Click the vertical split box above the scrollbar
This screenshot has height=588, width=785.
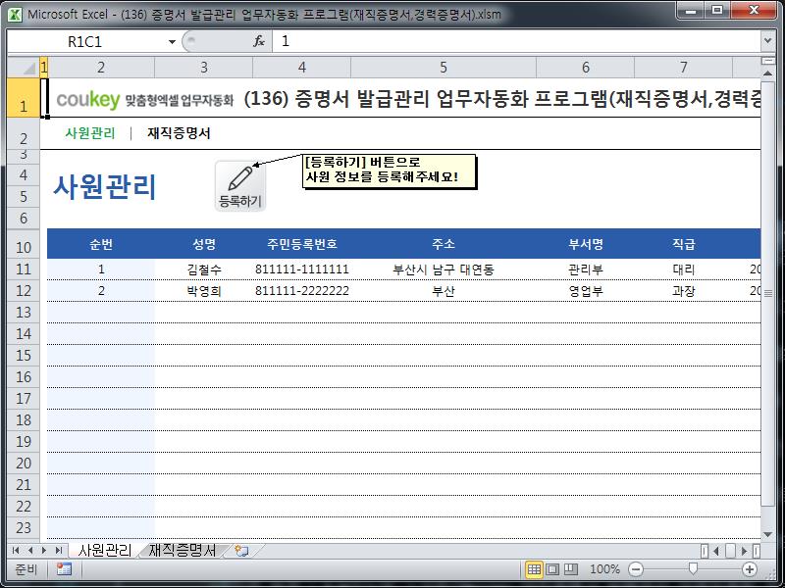click(767, 61)
